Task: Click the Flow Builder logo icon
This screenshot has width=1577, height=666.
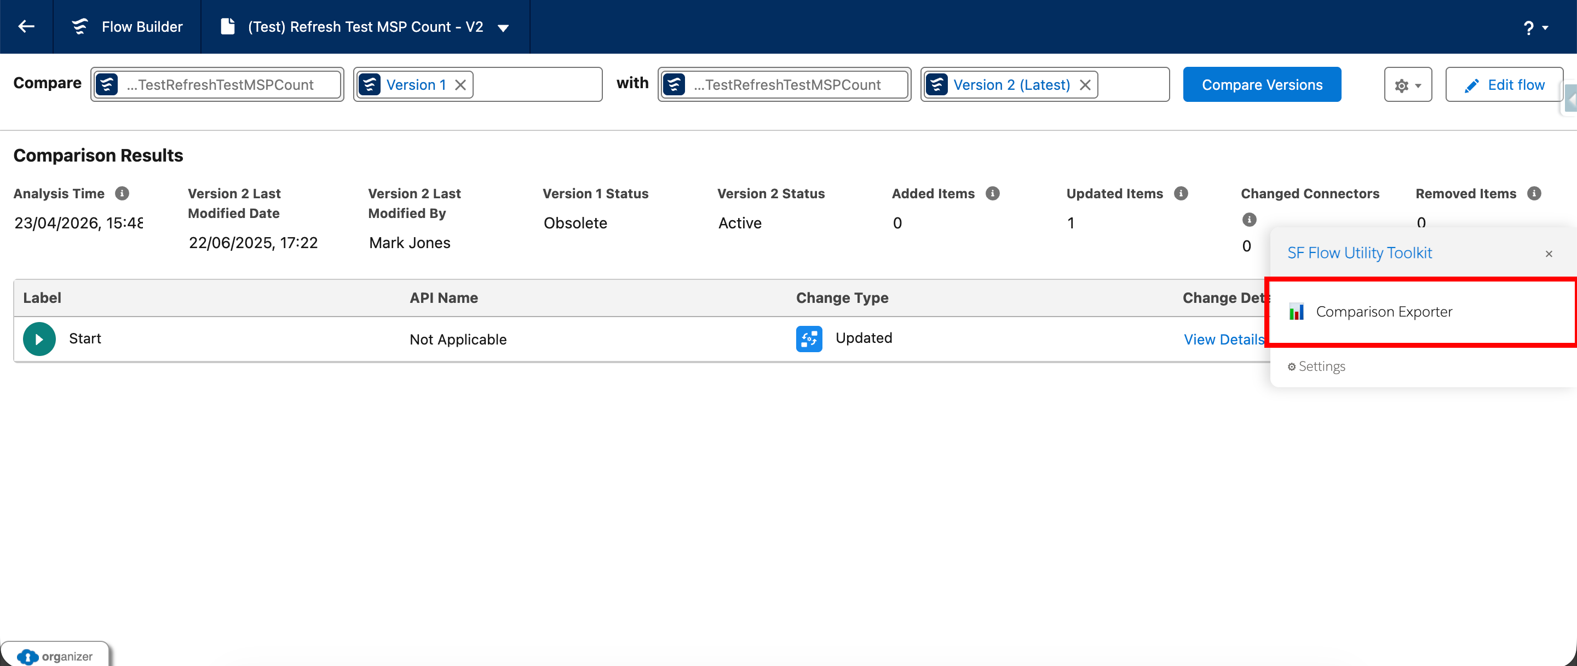Action: [x=80, y=26]
